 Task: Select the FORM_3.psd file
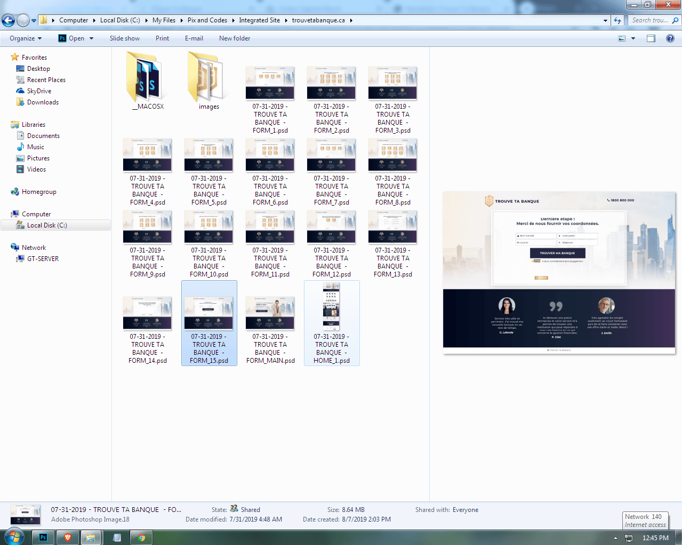click(393, 100)
